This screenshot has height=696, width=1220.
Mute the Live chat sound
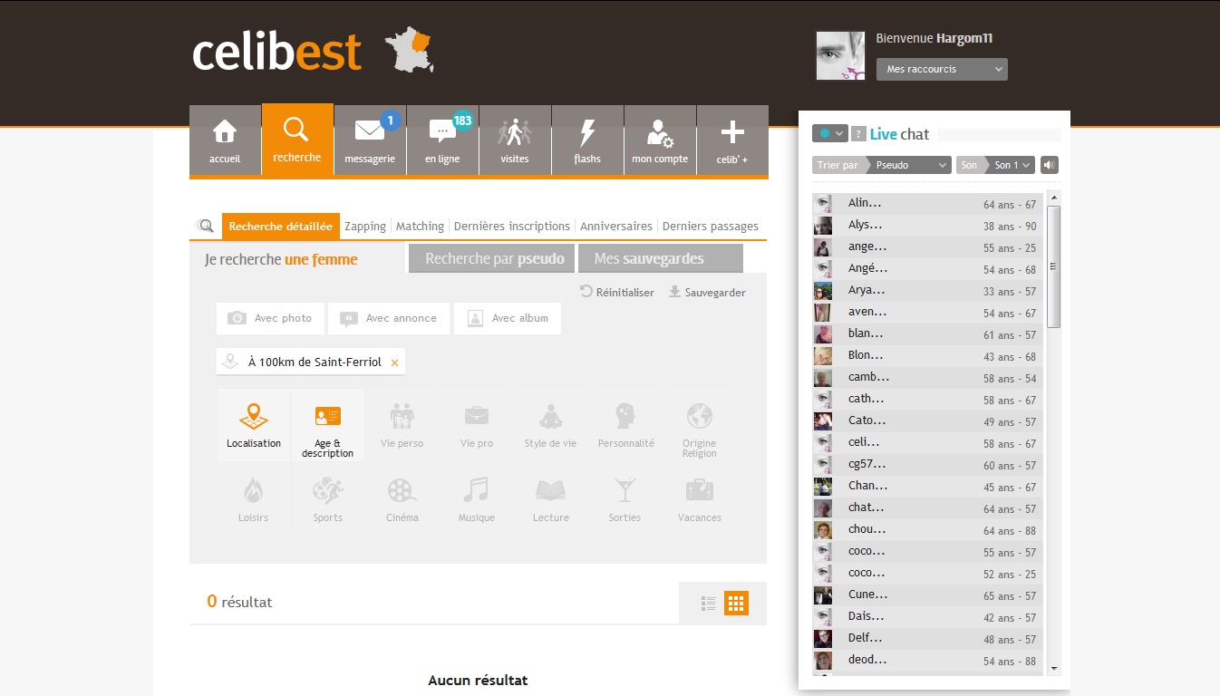[1050, 165]
